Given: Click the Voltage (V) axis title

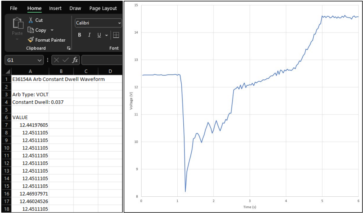Looking at the screenshot, I should [131, 101].
